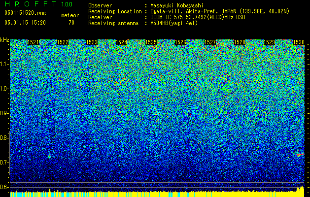Screen dimensions: 310x197
Task: Click the 1521 time marker
Action: [33, 42]
